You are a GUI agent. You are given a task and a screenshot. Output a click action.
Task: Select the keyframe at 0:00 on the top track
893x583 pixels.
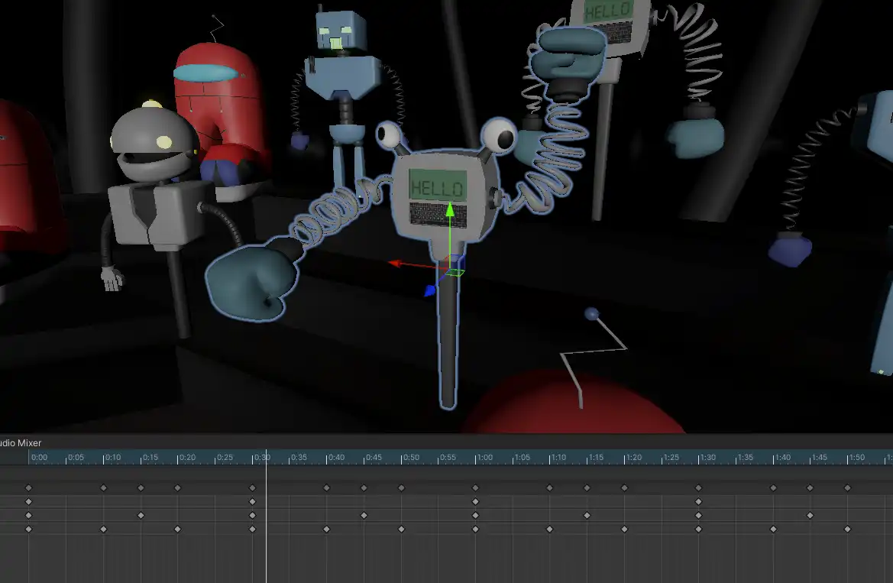pyautogui.click(x=28, y=487)
